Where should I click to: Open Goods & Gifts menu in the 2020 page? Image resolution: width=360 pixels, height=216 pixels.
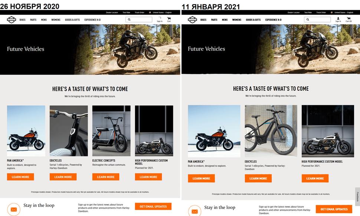[72, 20]
